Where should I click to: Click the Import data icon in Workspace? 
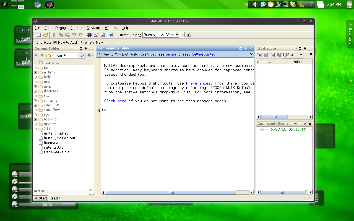coord(273,55)
